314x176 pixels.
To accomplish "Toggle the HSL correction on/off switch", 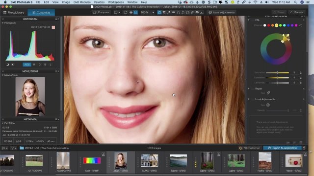I will click(253, 20).
